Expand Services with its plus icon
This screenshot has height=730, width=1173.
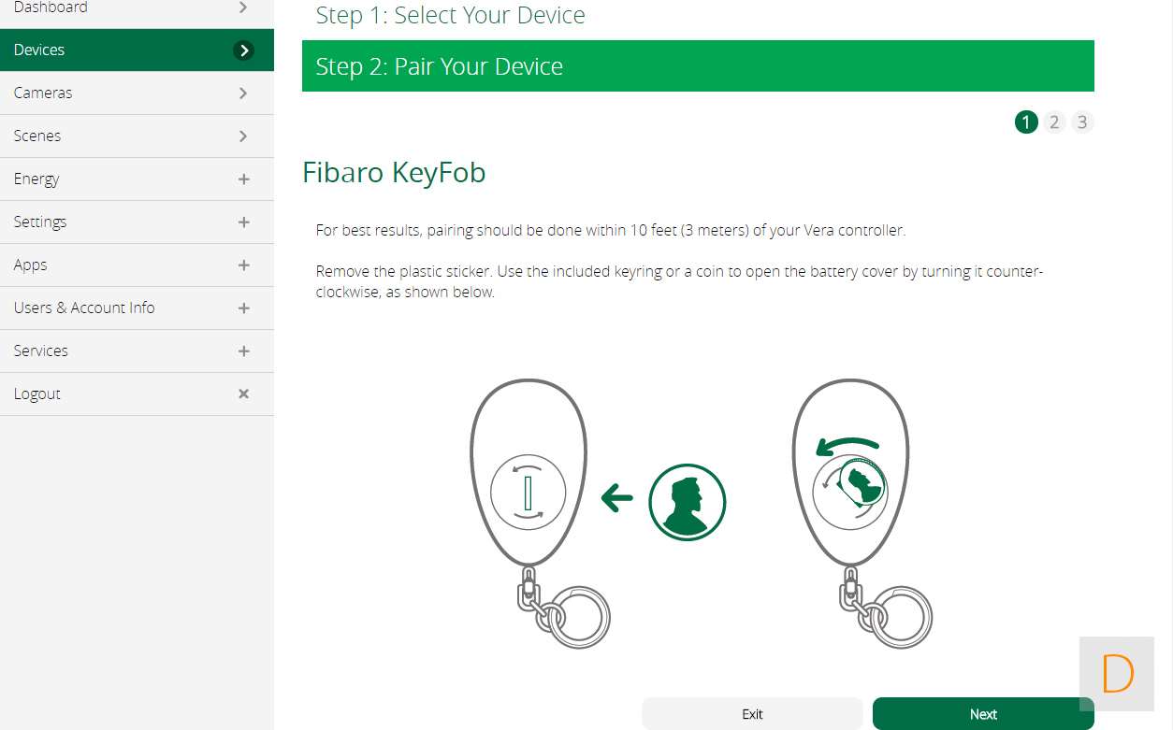[x=243, y=351]
